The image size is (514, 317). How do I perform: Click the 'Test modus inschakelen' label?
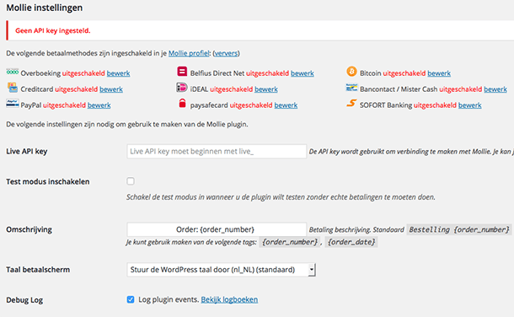point(48,181)
